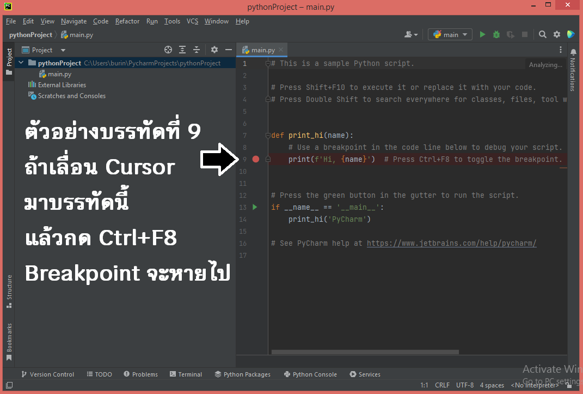Remove the red breakpoint on line 9
The width and height of the screenshot is (583, 394).
coord(256,159)
